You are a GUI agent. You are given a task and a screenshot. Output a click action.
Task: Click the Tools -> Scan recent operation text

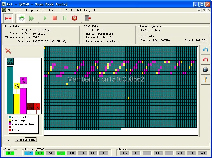[x=151, y=30]
